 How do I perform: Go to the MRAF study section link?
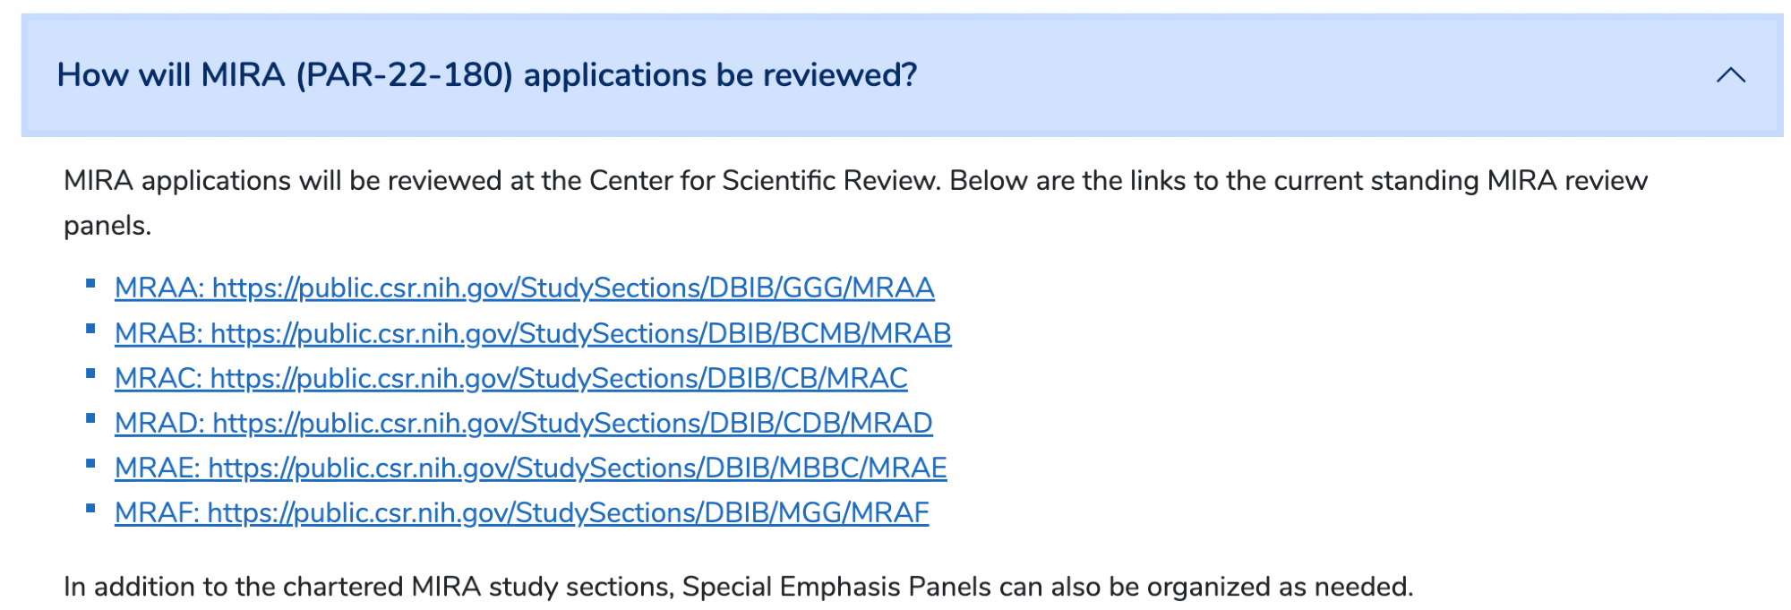[x=521, y=512]
